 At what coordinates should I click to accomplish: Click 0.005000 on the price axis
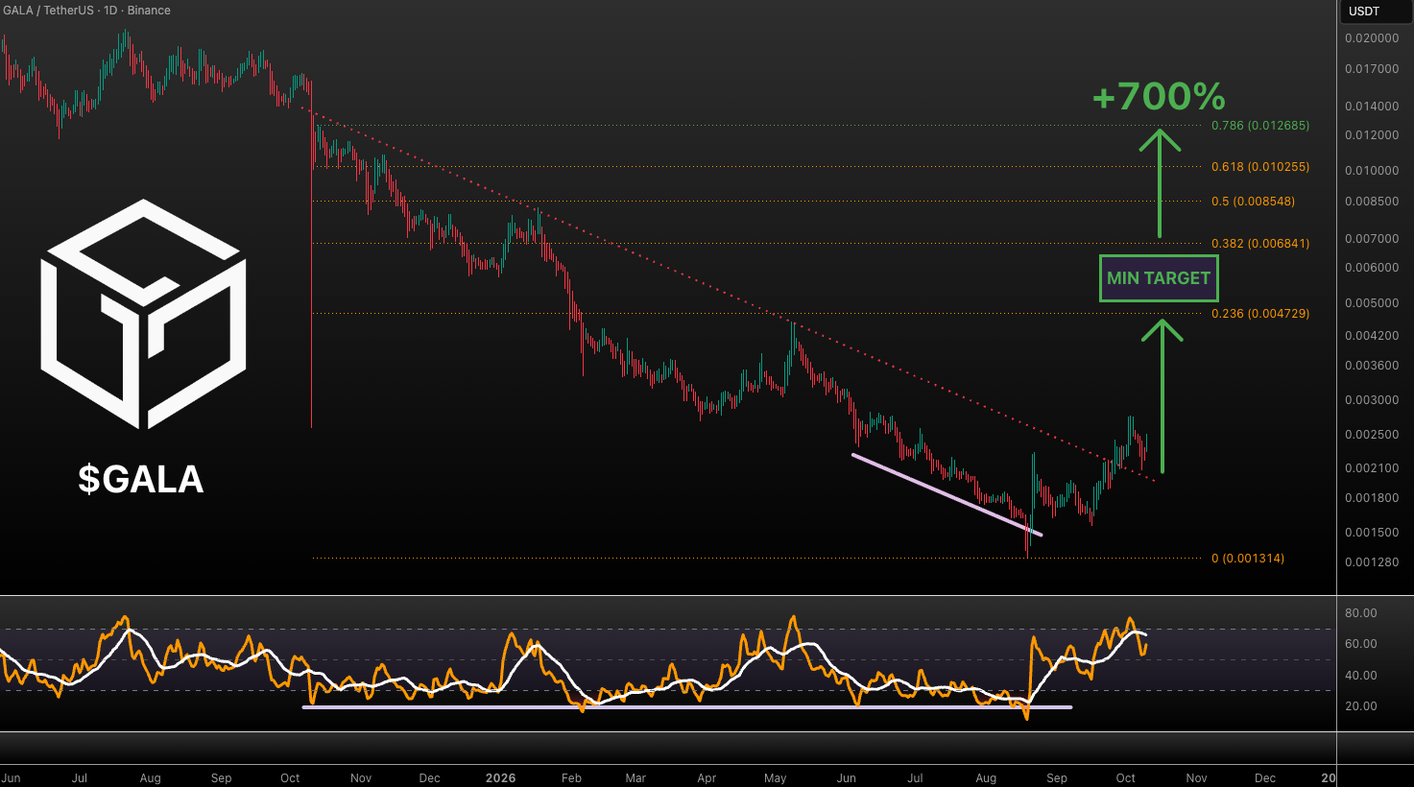coord(1372,303)
